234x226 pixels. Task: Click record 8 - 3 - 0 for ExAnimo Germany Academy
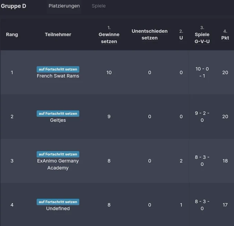(202, 161)
